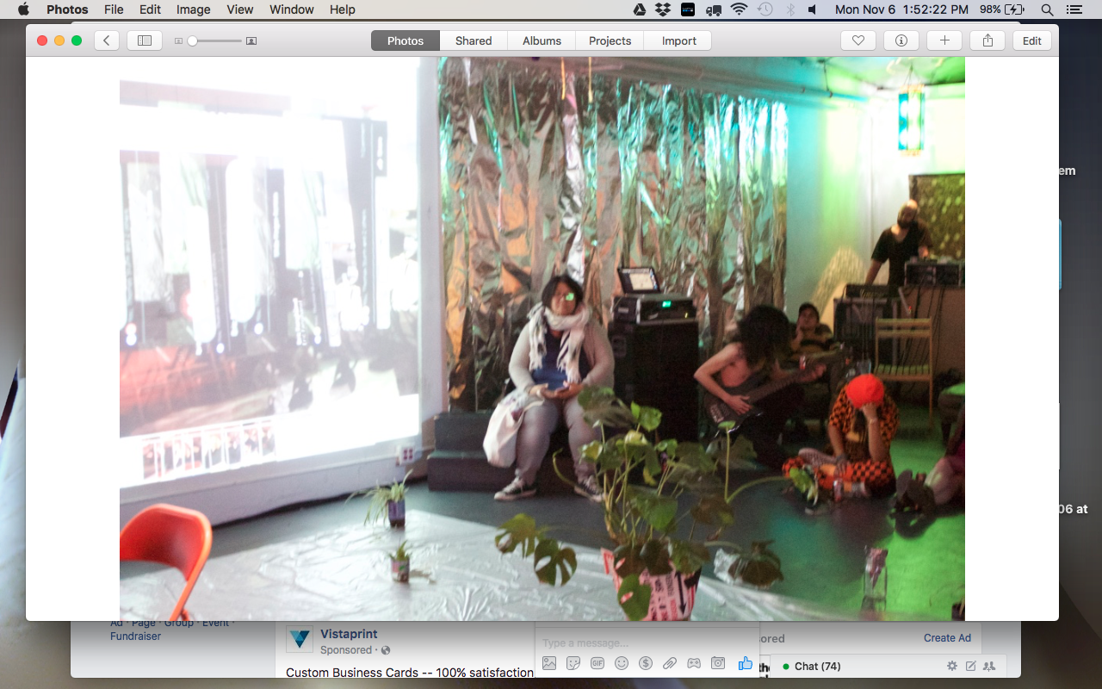Open the Wi-Fi status menu
Image resolution: width=1102 pixels, height=689 pixels.
click(x=739, y=9)
